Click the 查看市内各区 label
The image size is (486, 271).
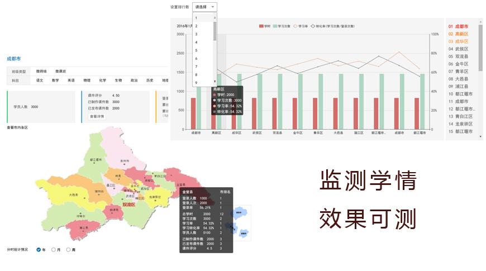(17, 127)
